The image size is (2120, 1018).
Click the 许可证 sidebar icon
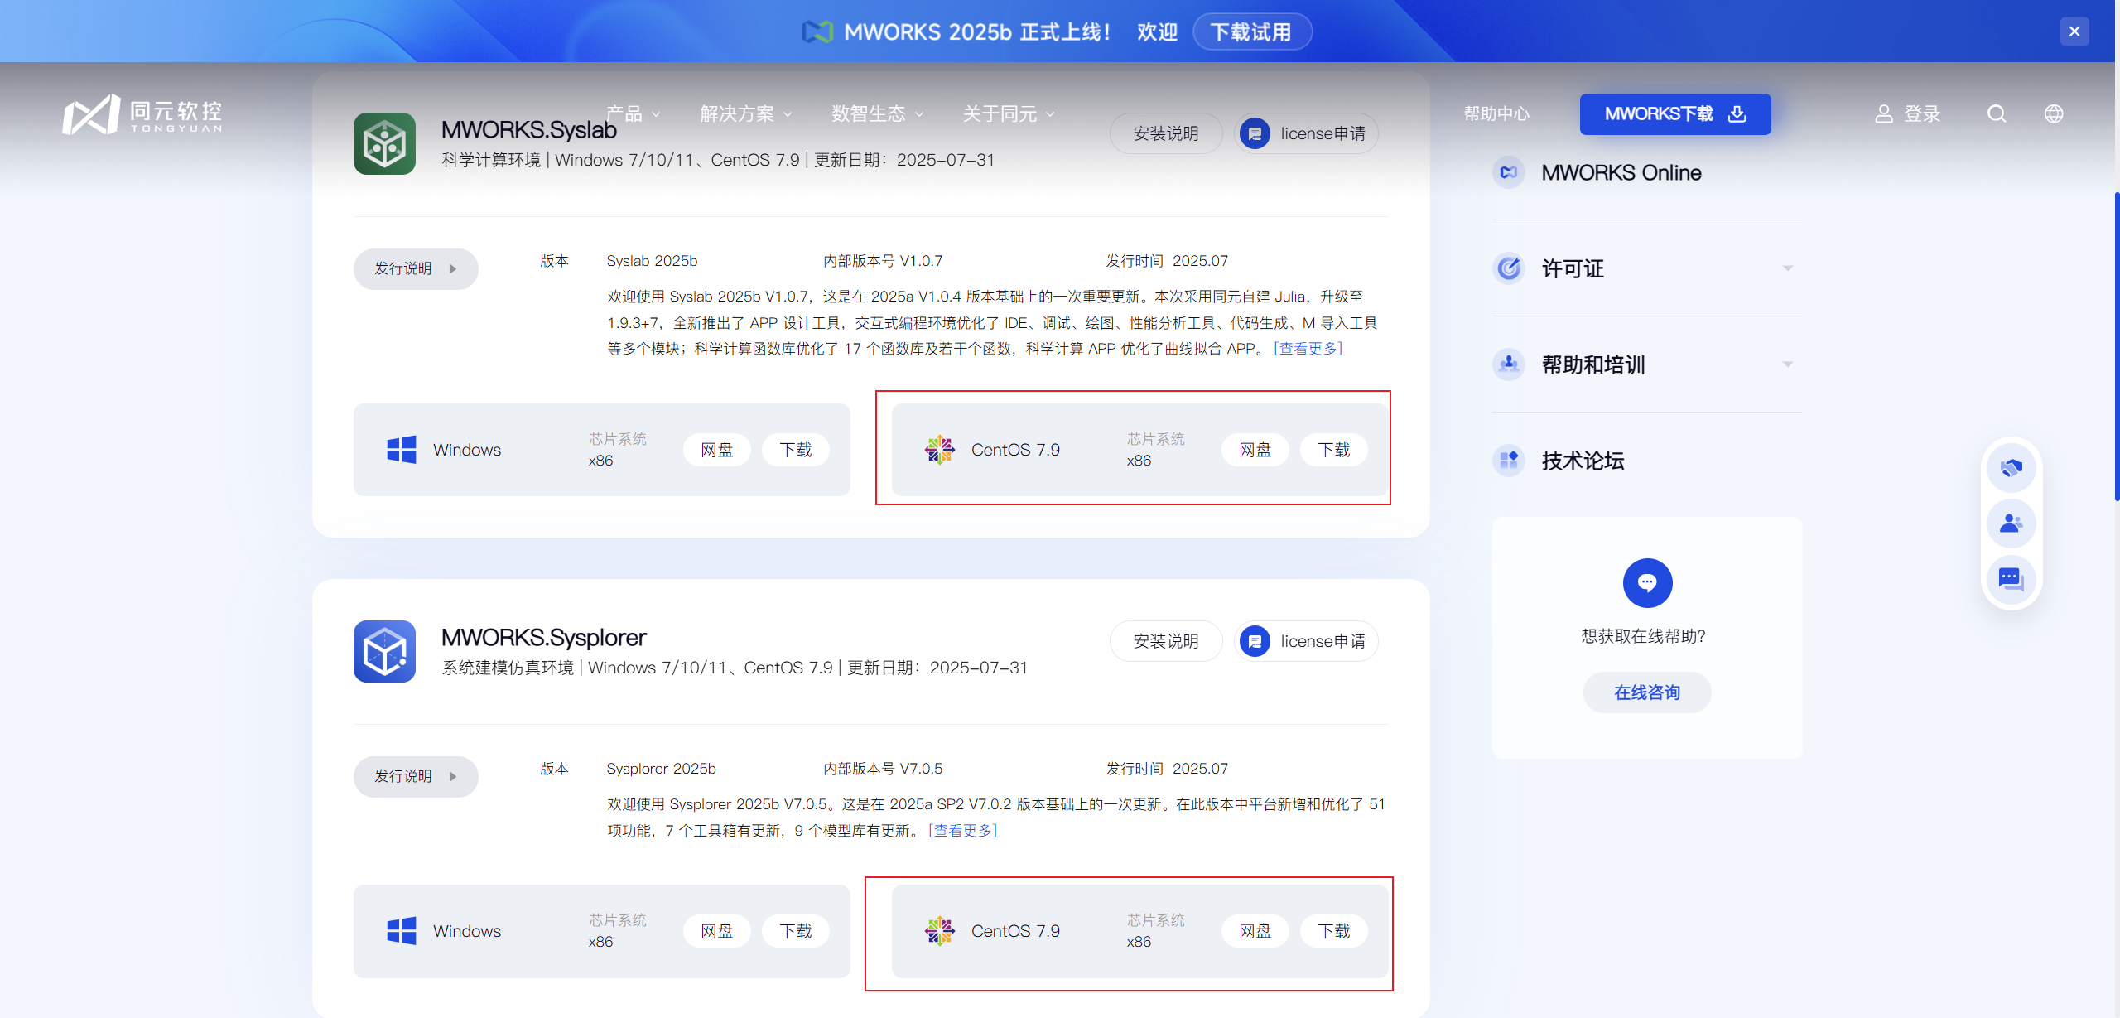(x=1509, y=268)
